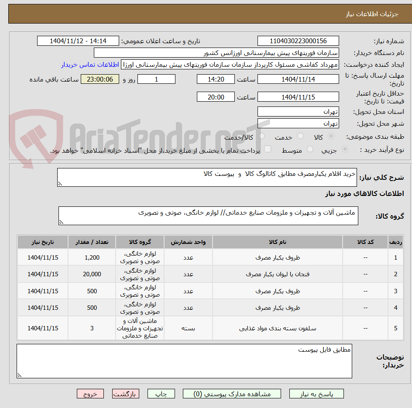Viewport: 412px width, 408px height.
Task: Click the buyer organization name field
Action: coord(216,53)
